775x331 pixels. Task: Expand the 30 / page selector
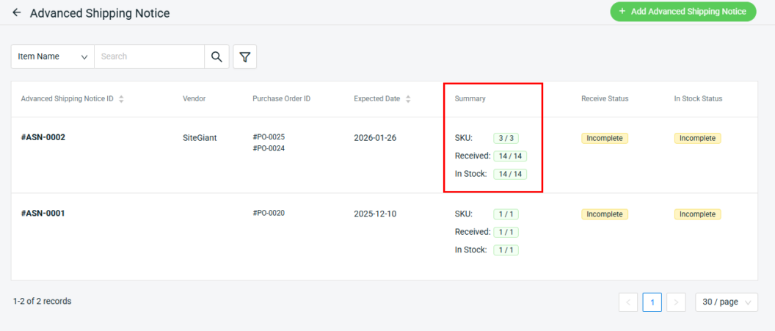pyautogui.click(x=726, y=302)
